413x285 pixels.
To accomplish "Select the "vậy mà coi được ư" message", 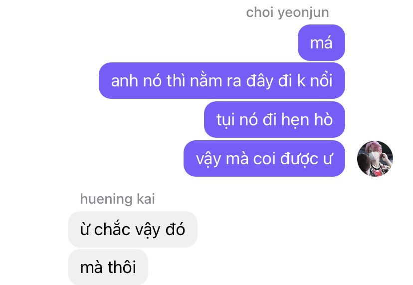I will point(264,158).
